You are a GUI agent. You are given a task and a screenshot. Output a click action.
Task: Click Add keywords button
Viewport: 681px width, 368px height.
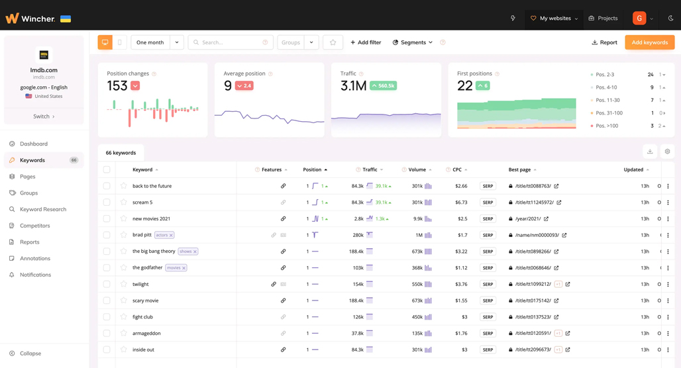(650, 42)
